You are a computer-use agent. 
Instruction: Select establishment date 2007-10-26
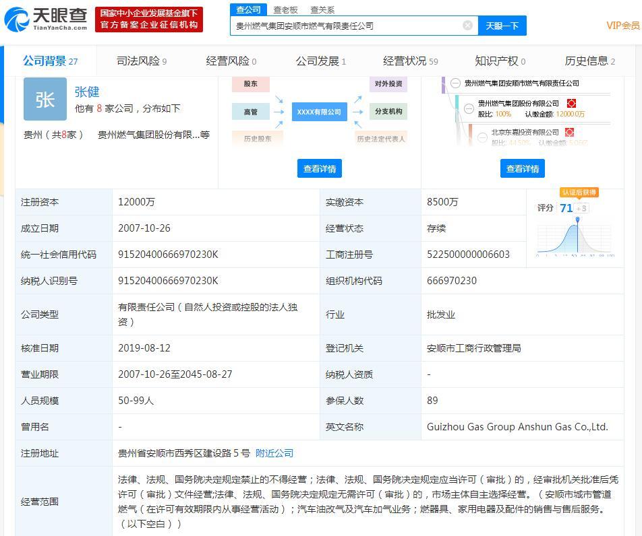pyautogui.click(x=144, y=228)
